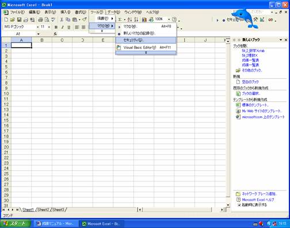
Task: Open the font name dropdown
Action: click(x=37, y=27)
